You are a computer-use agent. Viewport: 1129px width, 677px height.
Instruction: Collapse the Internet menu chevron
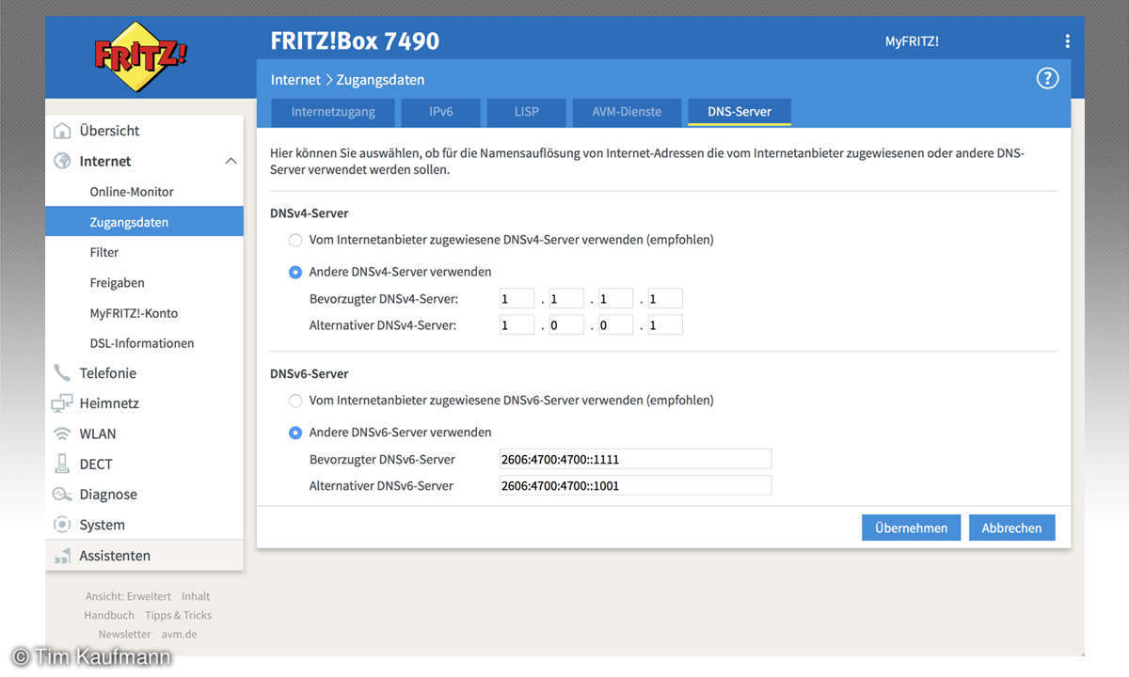click(x=231, y=161)
